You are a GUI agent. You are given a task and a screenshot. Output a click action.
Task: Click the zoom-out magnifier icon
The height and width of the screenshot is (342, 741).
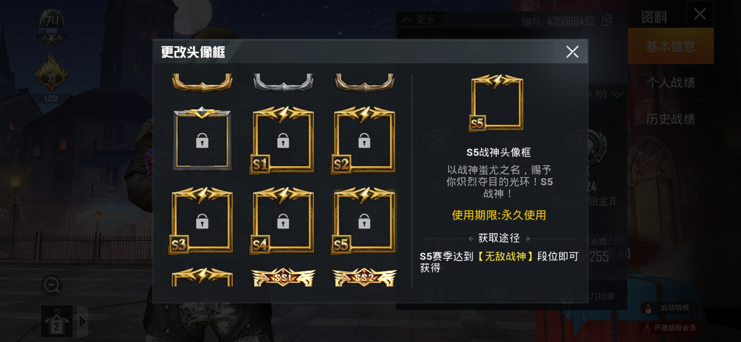point(52,285)
